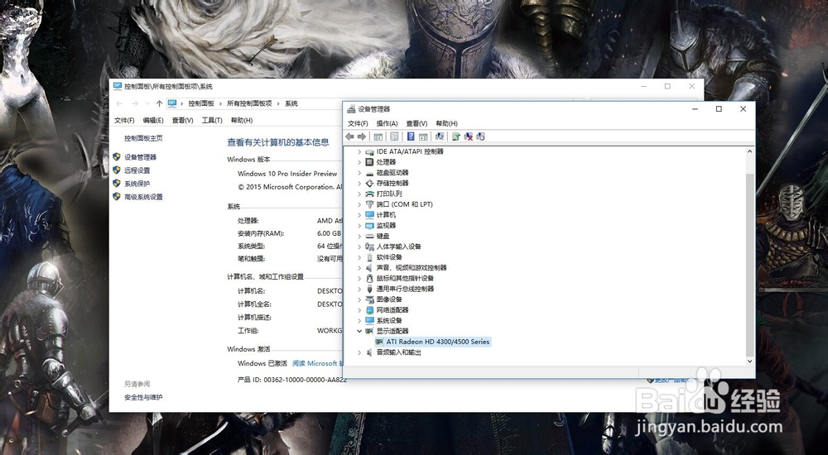
Task: Select the 图像设备 category icon
Action: coord(369,299)
